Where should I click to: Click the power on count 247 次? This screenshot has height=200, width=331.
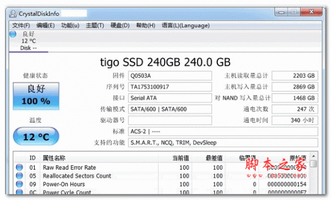point(295,109)
